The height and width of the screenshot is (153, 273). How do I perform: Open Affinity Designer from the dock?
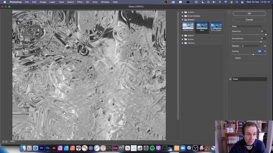tap(66, 148)
